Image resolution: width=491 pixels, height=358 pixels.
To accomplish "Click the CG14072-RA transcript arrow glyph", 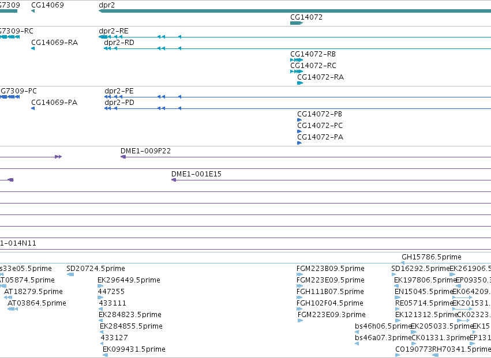I will pyautogui.click(x=300, y=83).
